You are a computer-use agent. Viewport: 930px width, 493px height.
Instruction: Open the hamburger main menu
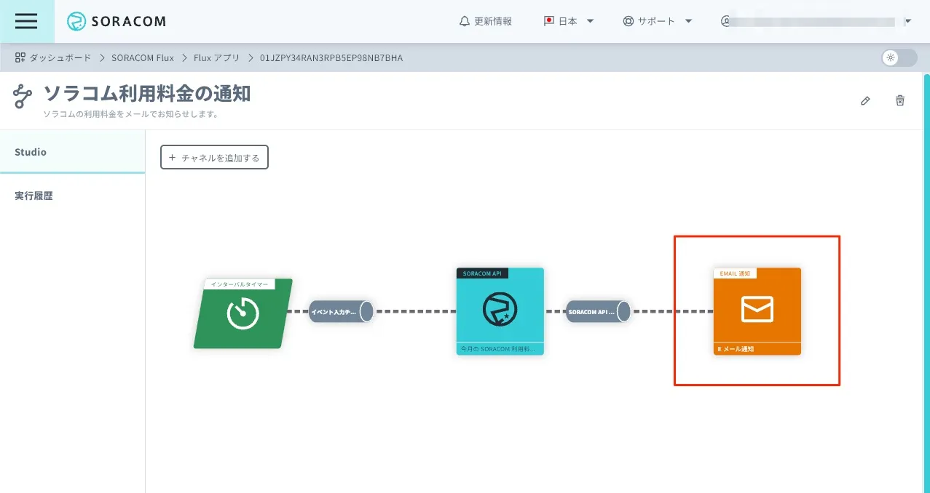pos(26,21)
